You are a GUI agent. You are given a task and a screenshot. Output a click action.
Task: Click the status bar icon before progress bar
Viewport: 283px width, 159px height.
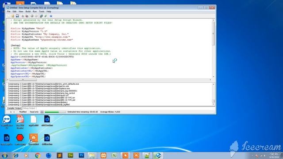point(42,112)
